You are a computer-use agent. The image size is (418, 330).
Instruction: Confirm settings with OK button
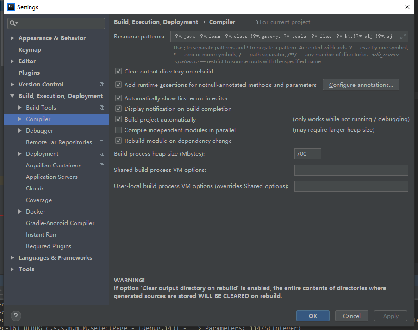(313, 316)
